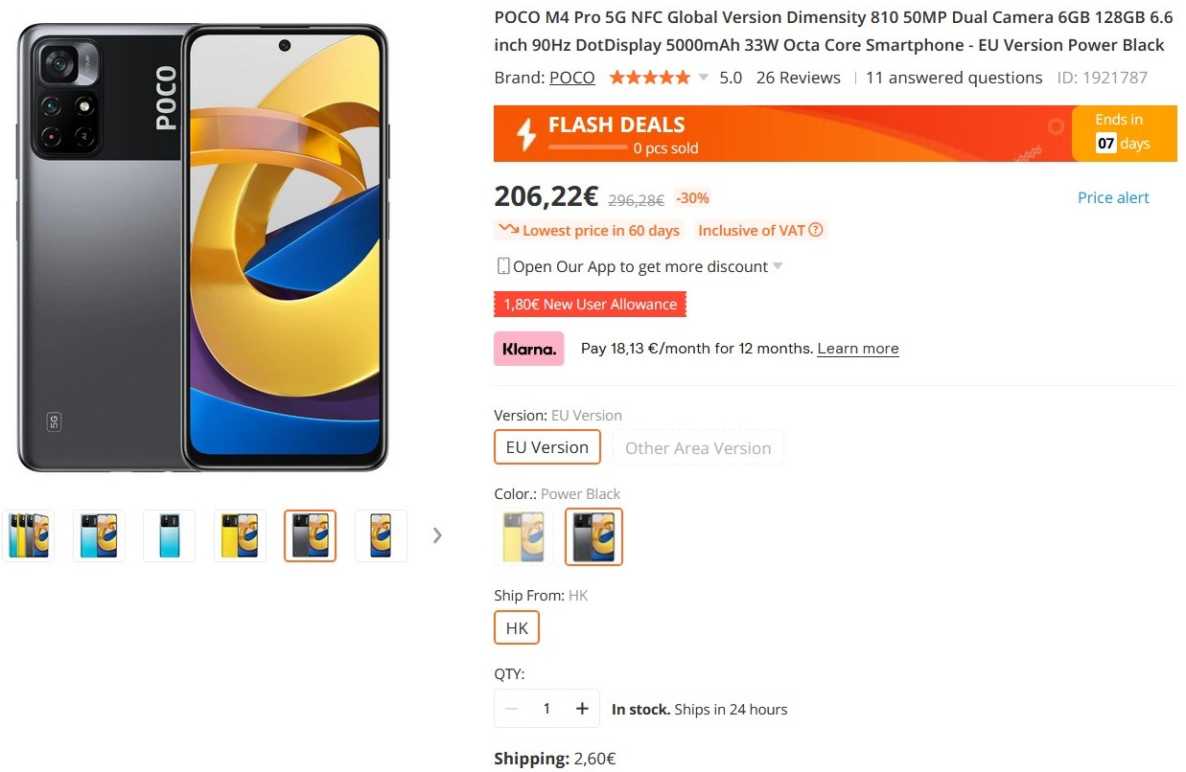Choose HK as ship-from location
Image resolution: width=1186 pixels, height=772 pixels.
[x=517, y=628]
